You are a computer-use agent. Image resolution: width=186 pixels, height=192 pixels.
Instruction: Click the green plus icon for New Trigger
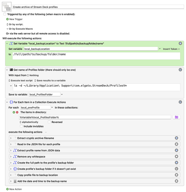pos(8,19)
